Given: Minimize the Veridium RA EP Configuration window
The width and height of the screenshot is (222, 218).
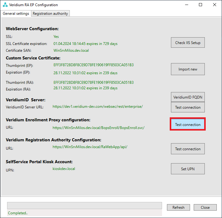Looking at the screenshot, I should [x=186, y=5].
